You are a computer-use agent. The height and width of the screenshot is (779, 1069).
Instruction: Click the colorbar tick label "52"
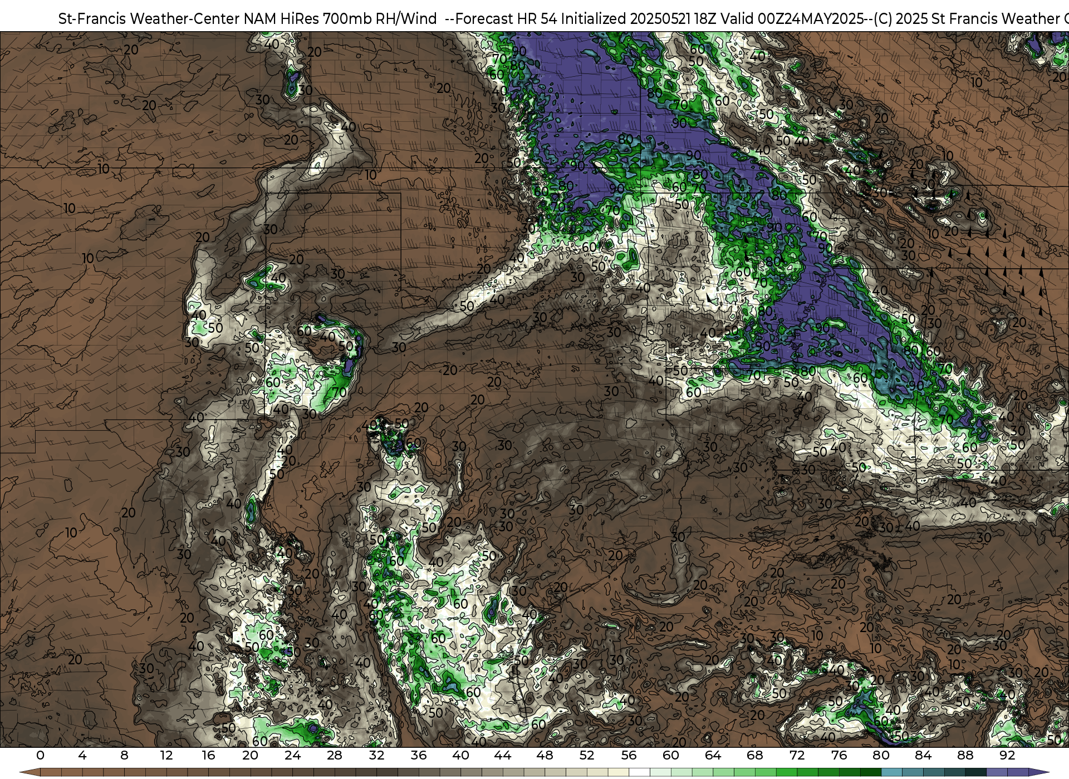point(587,755)
